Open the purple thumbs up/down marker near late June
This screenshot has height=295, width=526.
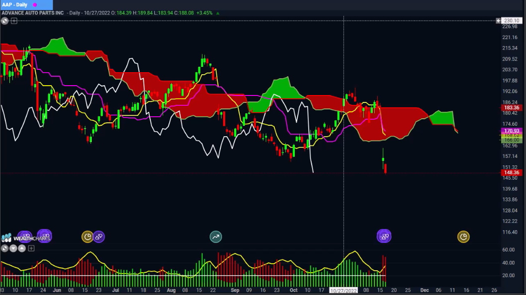point(99,237)
